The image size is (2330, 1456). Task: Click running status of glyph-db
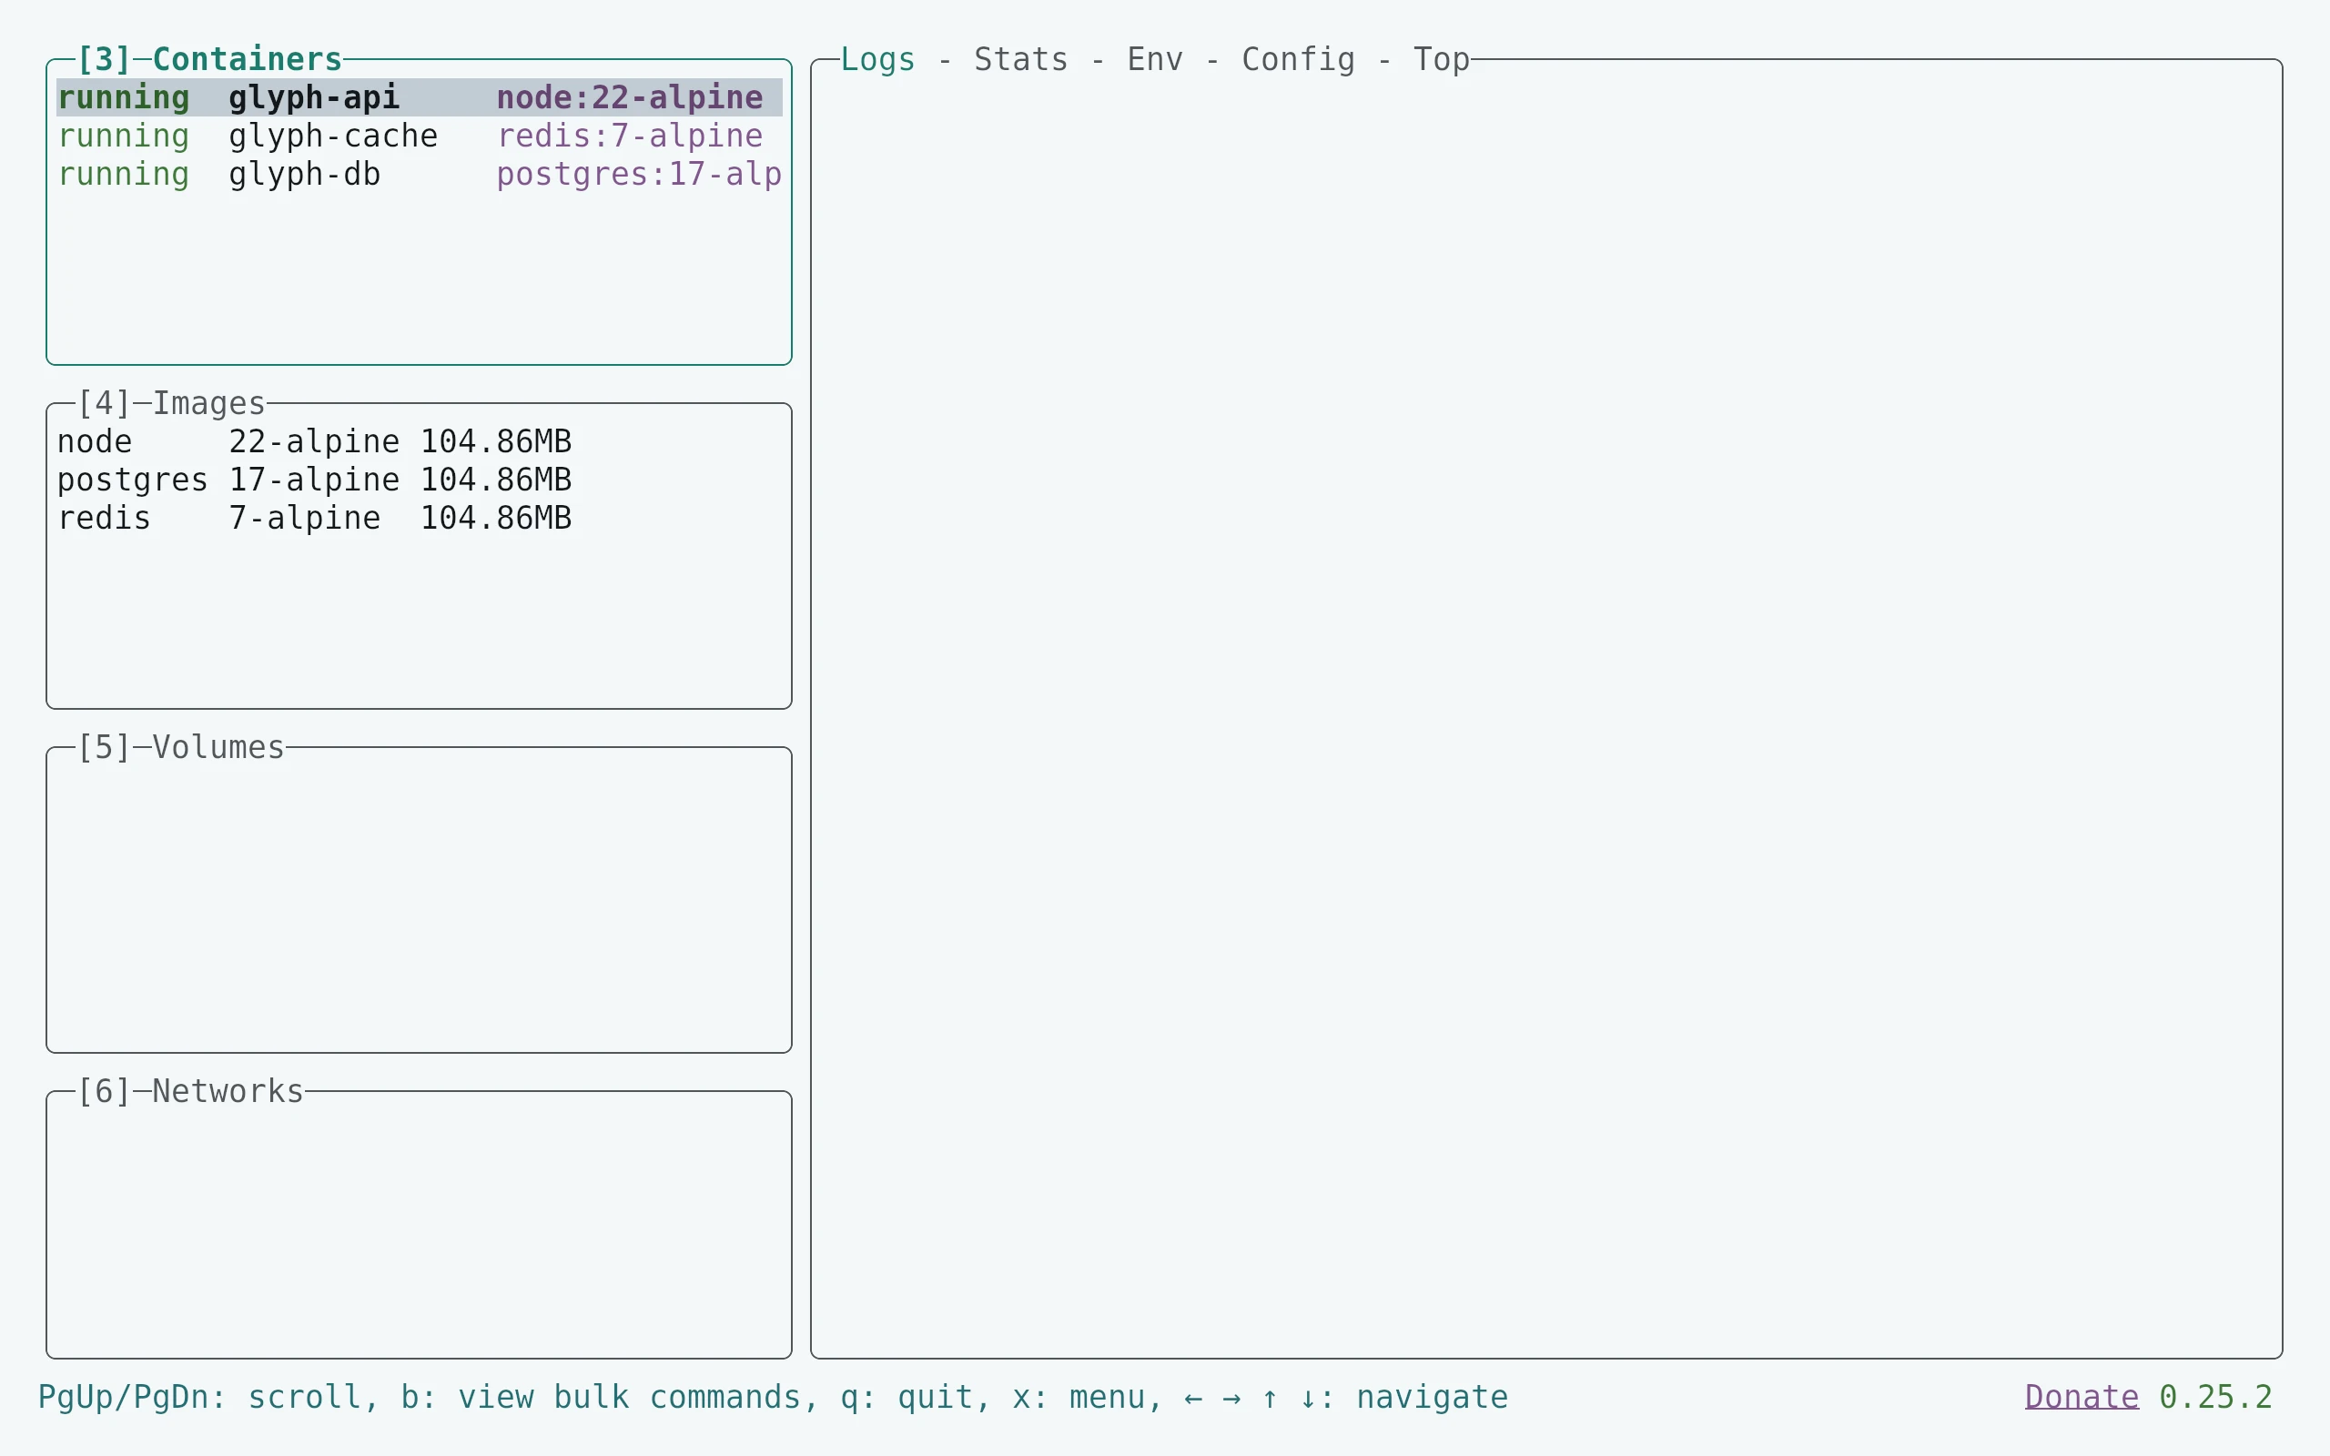point(123,175)
